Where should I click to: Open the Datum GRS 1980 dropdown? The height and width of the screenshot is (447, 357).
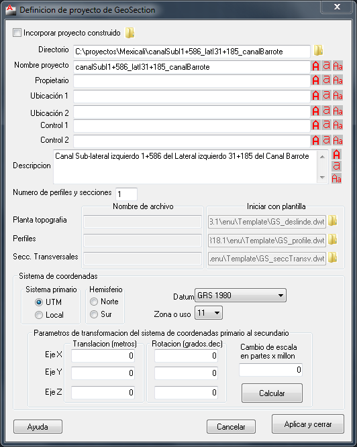coord(240,296)
